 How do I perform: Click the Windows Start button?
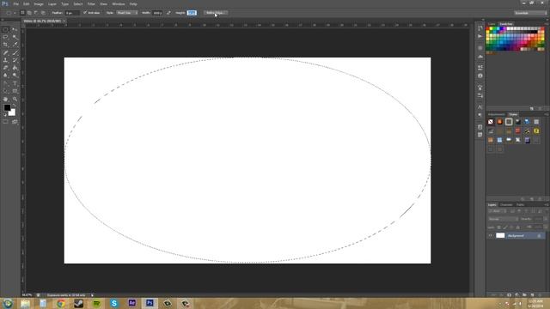click(8, 303)
